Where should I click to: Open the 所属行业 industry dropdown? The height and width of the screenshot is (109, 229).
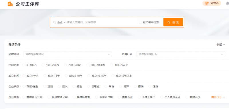[181, 54]
